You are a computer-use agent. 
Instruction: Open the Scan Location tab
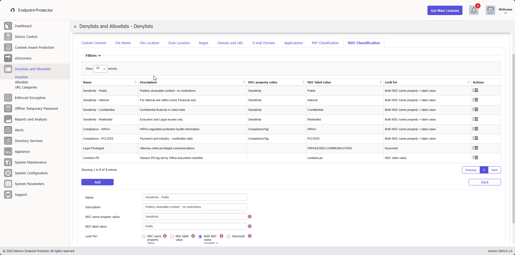tap(179, 43)
